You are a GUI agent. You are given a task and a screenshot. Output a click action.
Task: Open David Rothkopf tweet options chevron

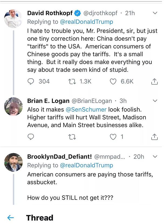point(155,13)
